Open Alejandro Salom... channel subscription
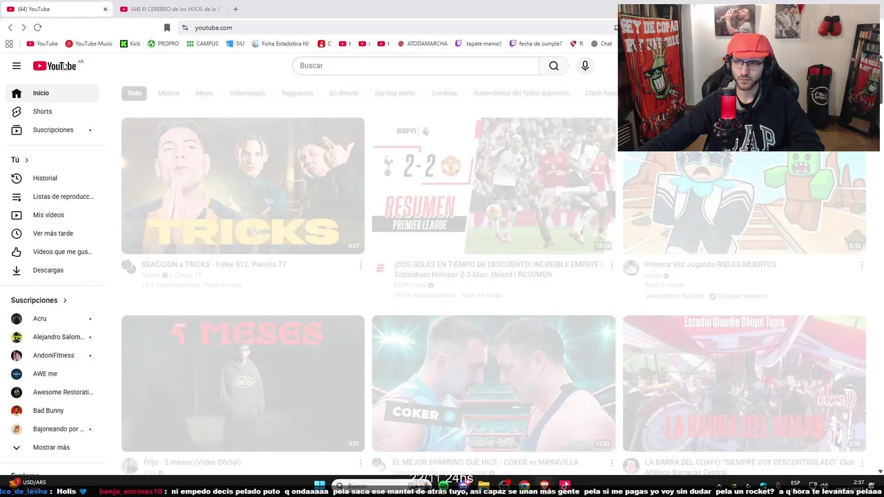This screenshot has height=497, width=884. pos(52,337)
